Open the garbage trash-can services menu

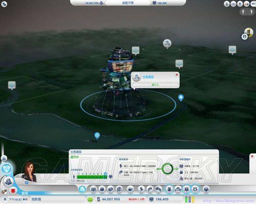pyautogui.click(x=169, y=189)
